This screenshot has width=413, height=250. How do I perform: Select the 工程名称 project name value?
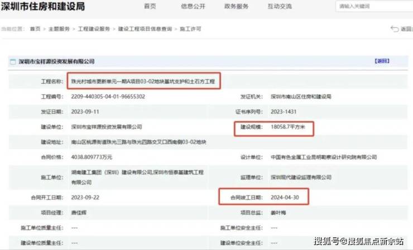click(x=143, y=81)
